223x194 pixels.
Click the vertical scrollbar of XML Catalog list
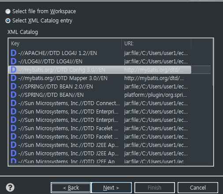coord(212,62)
